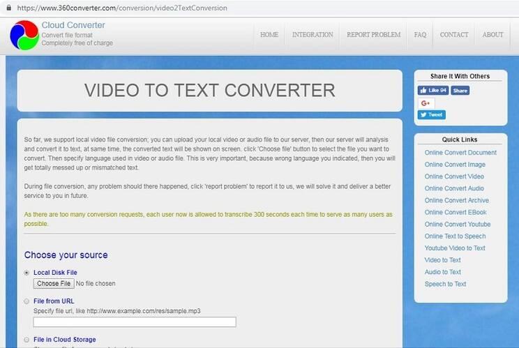Open the FAQ menu item

(x=420, y=35)
